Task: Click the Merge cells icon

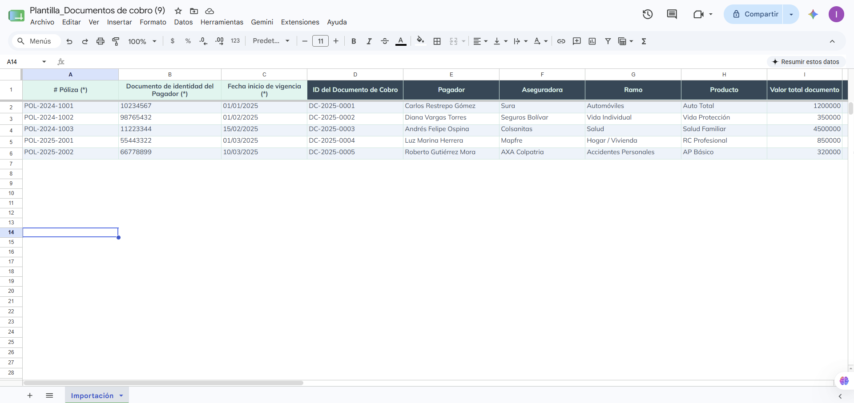Action: 454,41
